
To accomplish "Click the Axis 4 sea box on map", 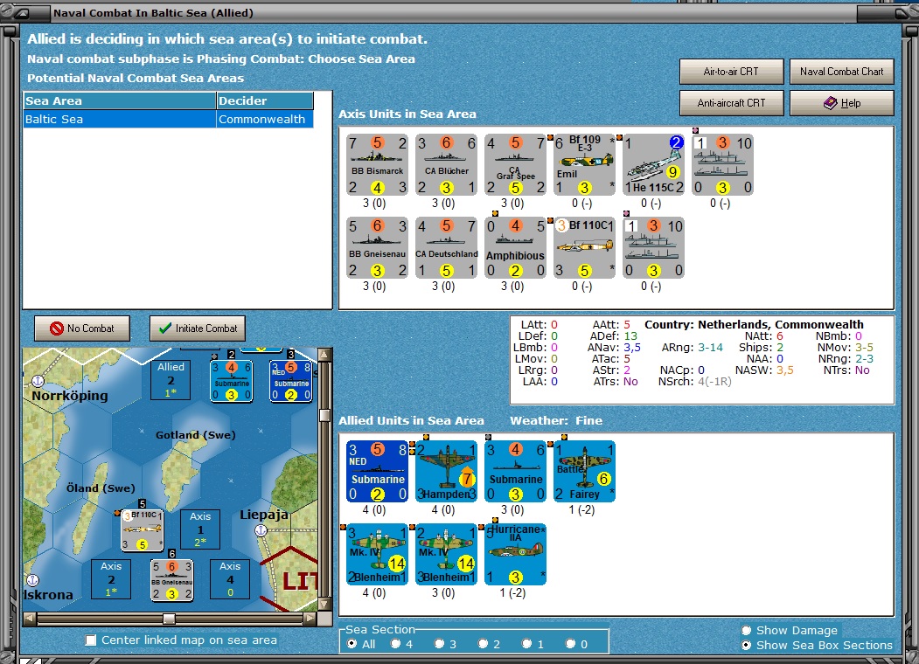I will [x=230, y=579].
